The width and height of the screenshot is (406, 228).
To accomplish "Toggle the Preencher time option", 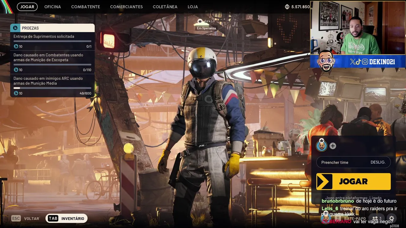I will coord(353,162).
